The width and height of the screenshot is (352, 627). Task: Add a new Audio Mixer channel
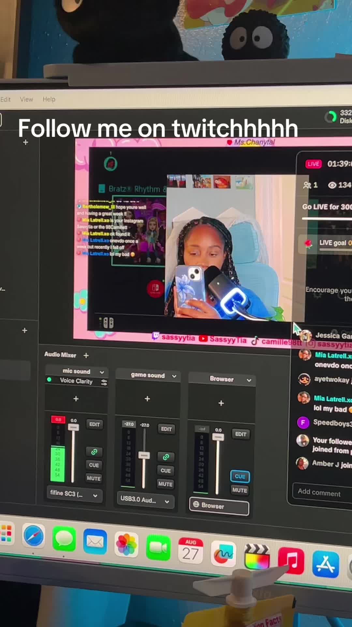coord(86,355)
